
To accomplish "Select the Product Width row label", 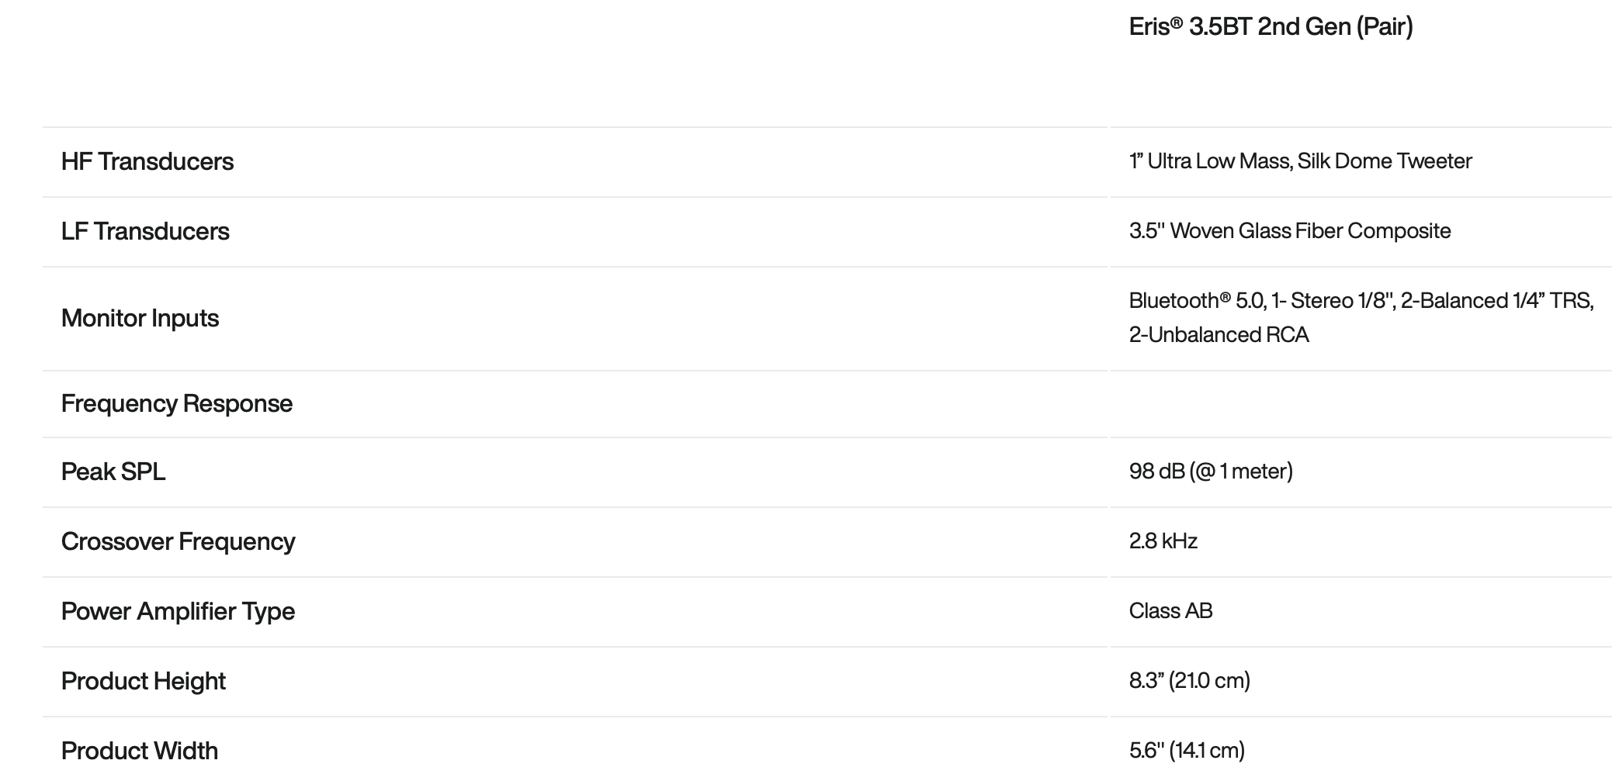I will [x=140, y=751].
